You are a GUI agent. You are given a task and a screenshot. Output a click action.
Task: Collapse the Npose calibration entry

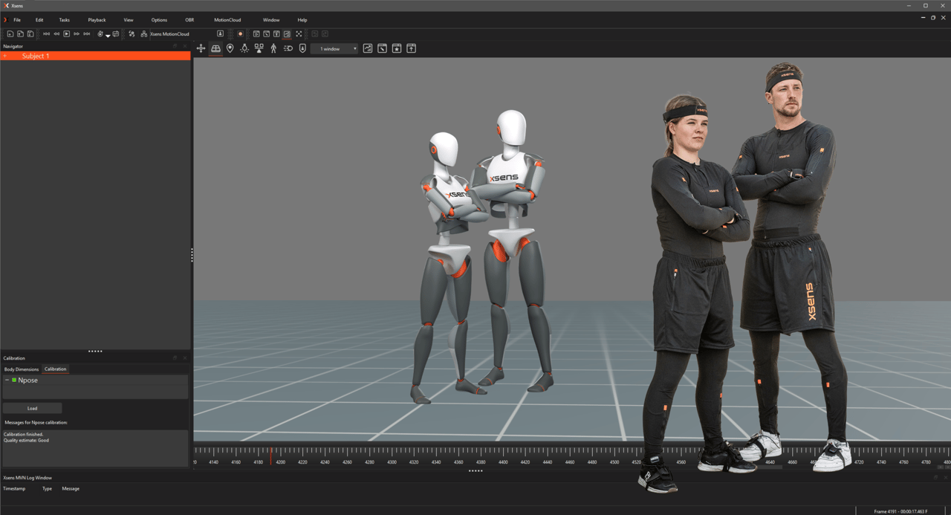[x=6, y=380]
